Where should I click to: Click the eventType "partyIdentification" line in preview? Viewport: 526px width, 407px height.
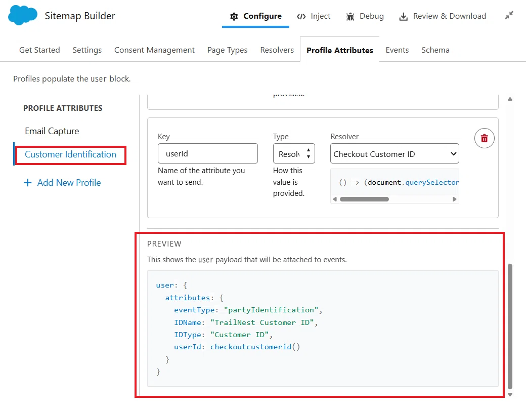tap(248, 310)
